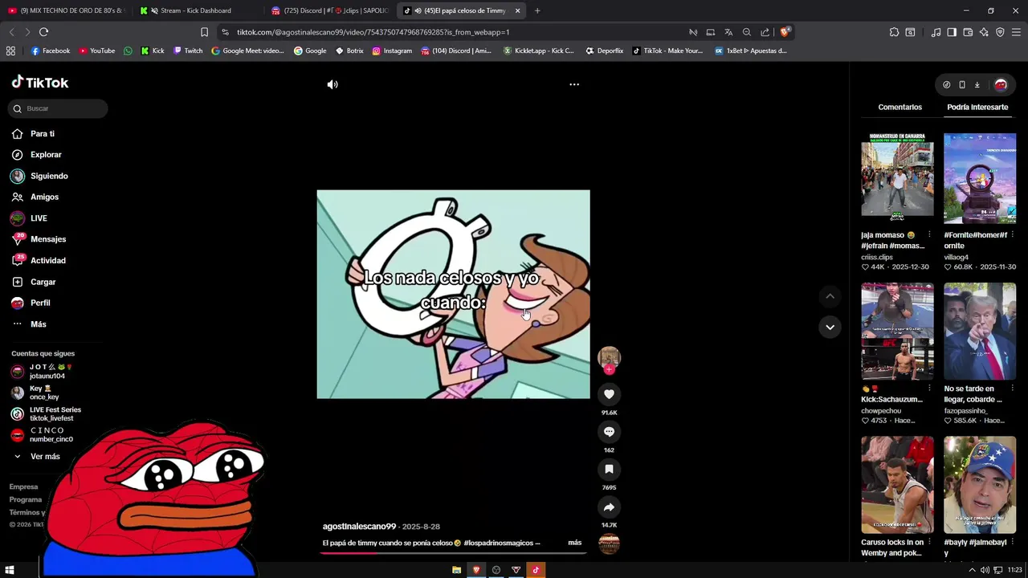Follow the creator via red plus badge
The image size is (1028, 578).
pos(609,369)
